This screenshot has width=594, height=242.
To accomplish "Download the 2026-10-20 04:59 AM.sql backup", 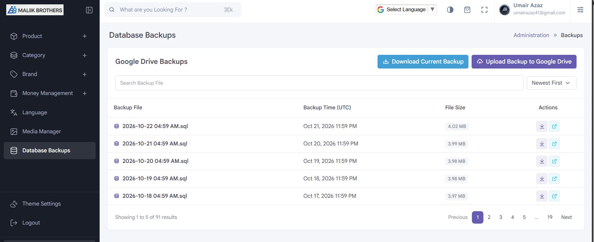I will coord(542,161).
